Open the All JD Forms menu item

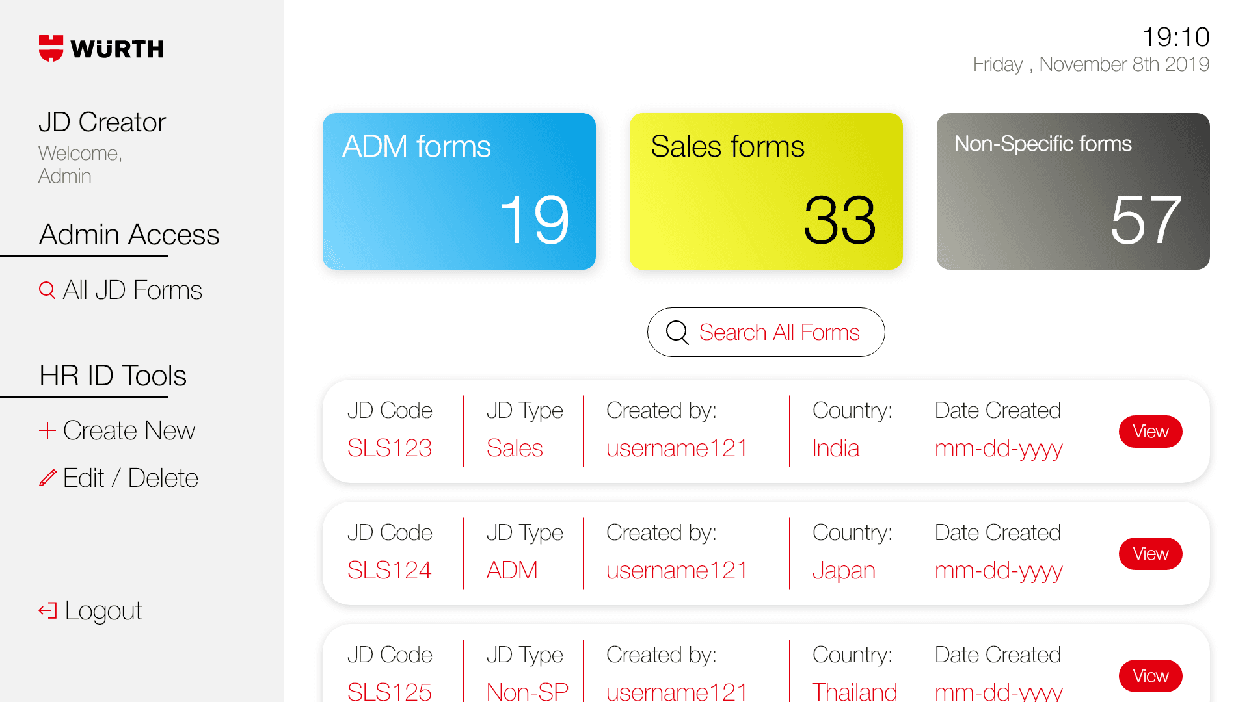(132, 290)
